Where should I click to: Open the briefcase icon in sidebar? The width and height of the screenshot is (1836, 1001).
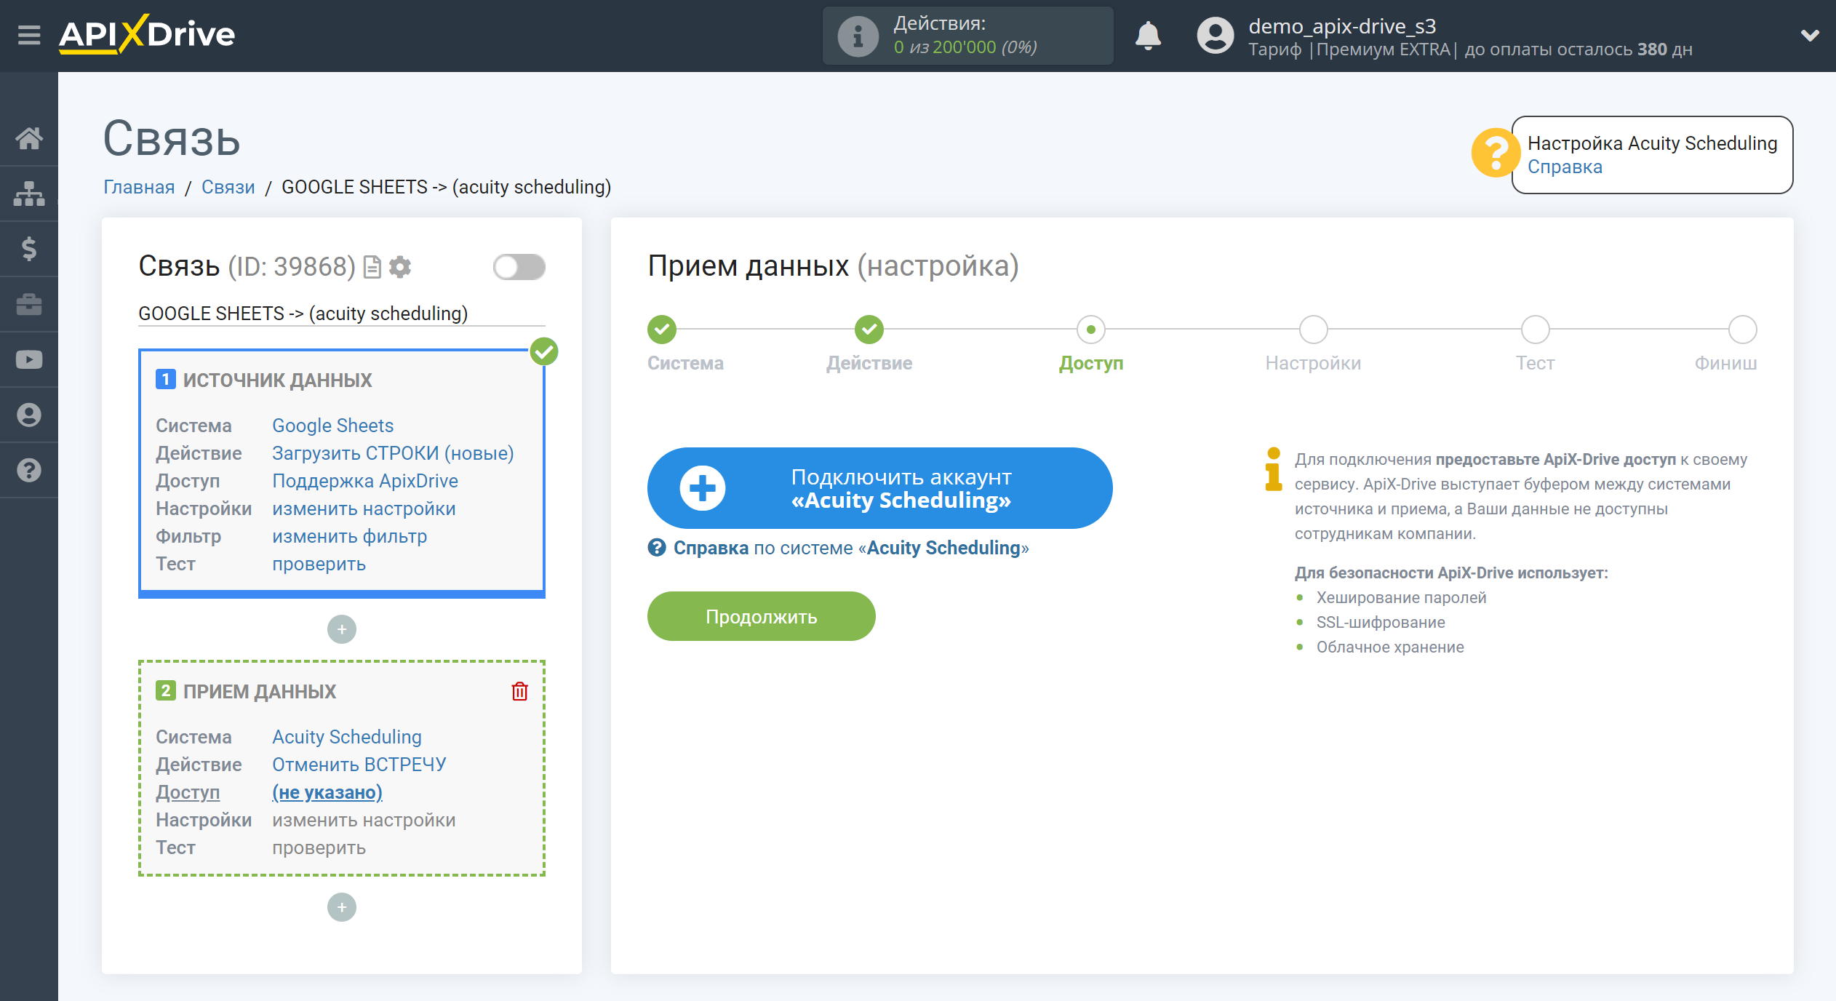(x=29, y=304)
